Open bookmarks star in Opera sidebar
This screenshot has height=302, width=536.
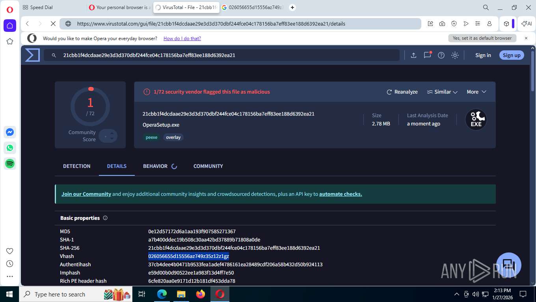10,41
